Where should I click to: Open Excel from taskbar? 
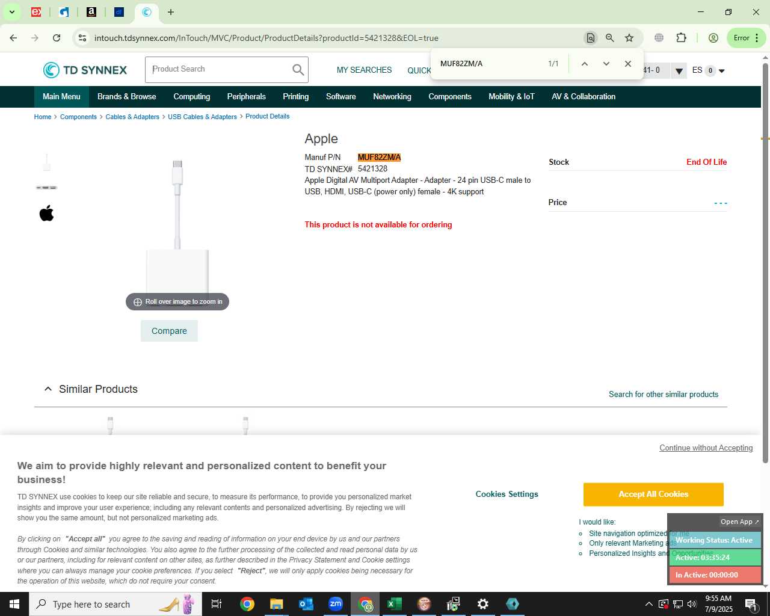tap(394, 604)
